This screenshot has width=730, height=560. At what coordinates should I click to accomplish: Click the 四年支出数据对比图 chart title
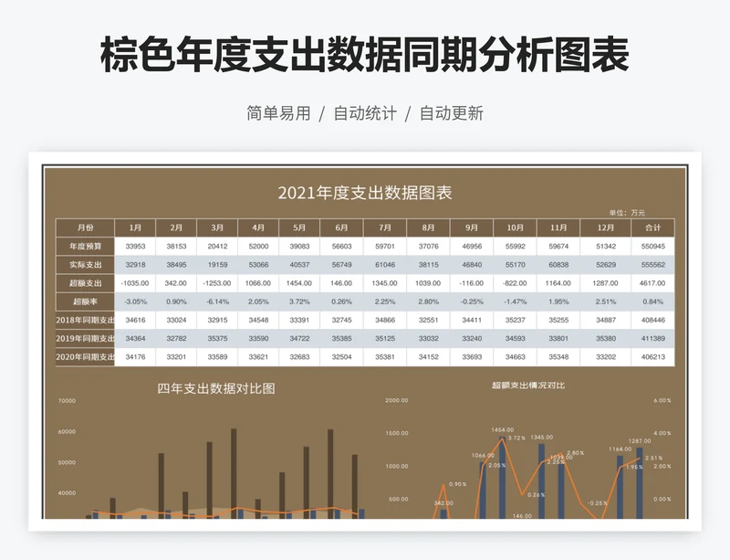[219, 389]
